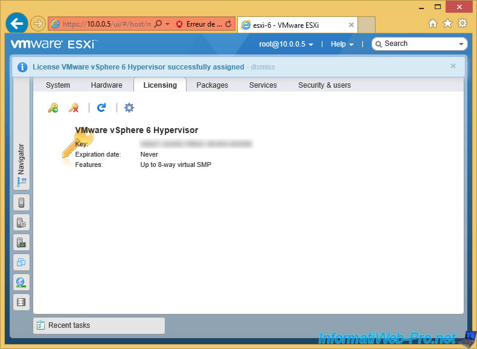Viewport: 477px width, 349px height.
Task: Click the address bar search magnifier icon
Action: (158, 24)
